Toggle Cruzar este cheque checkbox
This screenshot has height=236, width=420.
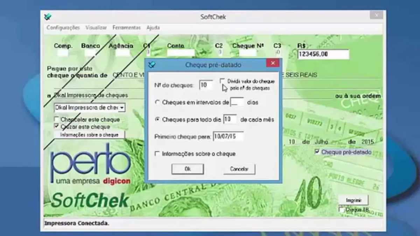click(56, 126)
